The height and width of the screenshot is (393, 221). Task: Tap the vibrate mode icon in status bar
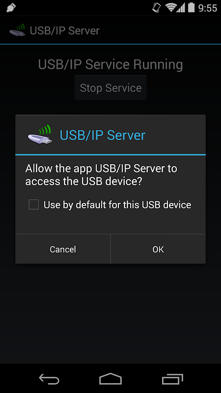click(x=157, y=8)
